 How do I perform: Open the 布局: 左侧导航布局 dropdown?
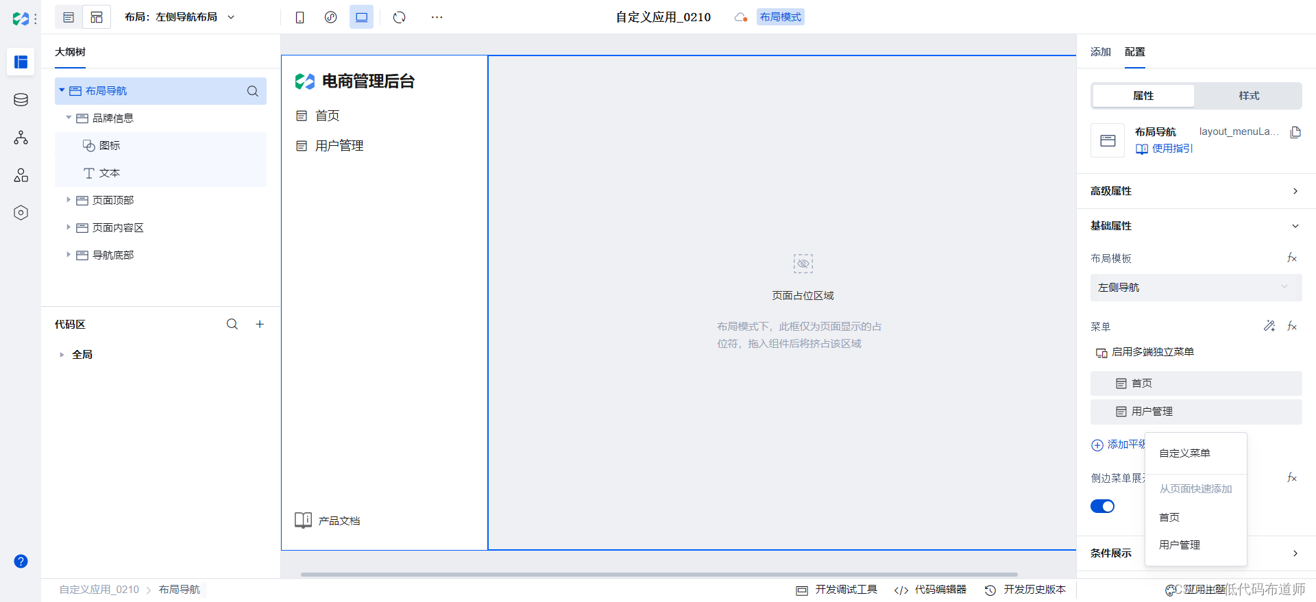click(180, 17)
